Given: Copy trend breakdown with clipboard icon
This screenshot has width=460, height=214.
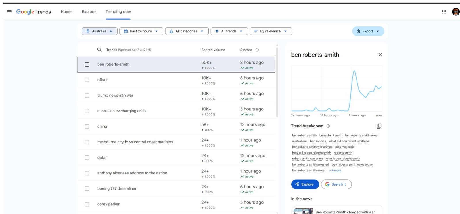Looking at the screenshot, I should pos(379,126).
